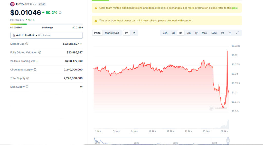Open the Circulating Supply info icon

pyautogui.click(x=35, y=69)
